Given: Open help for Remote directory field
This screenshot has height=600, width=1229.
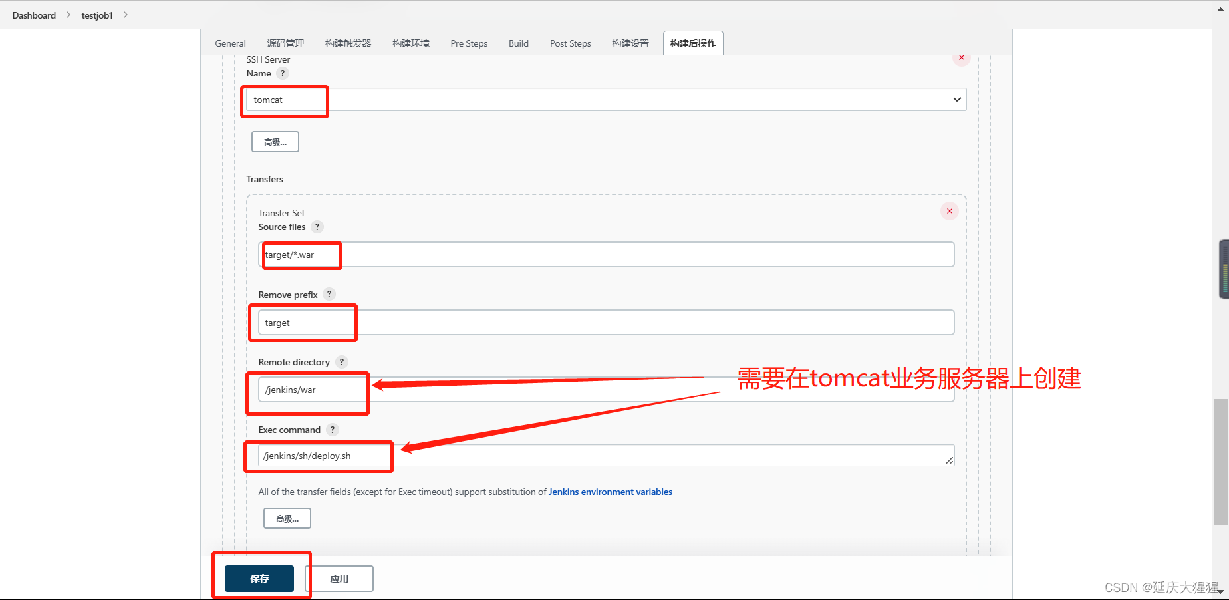Looking at the screenshot, I should [342, 362].
